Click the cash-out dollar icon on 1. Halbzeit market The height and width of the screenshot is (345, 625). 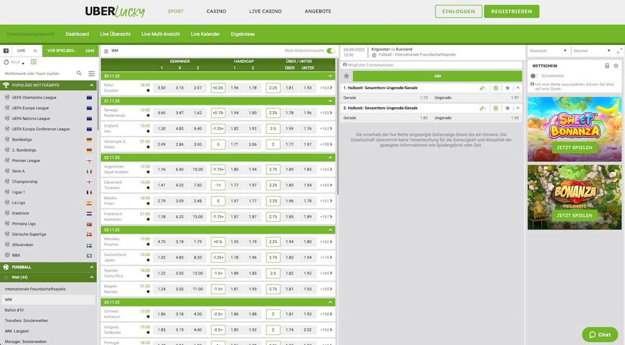(x=496, y=88)
